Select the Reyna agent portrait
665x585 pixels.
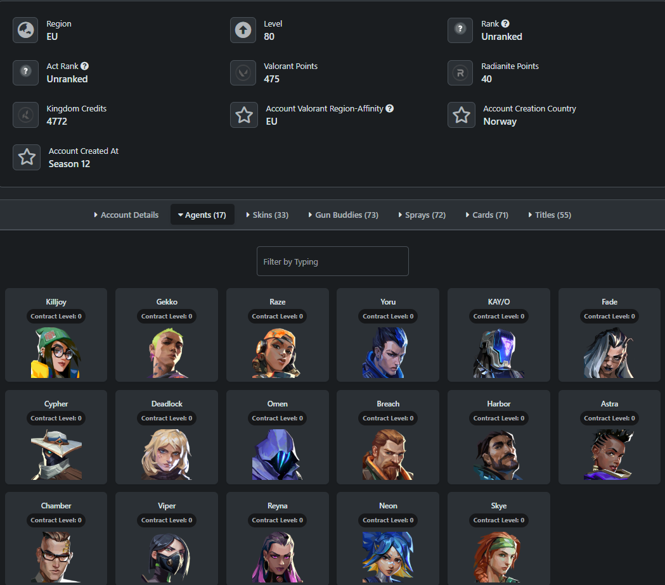click(x=278, y=557)
